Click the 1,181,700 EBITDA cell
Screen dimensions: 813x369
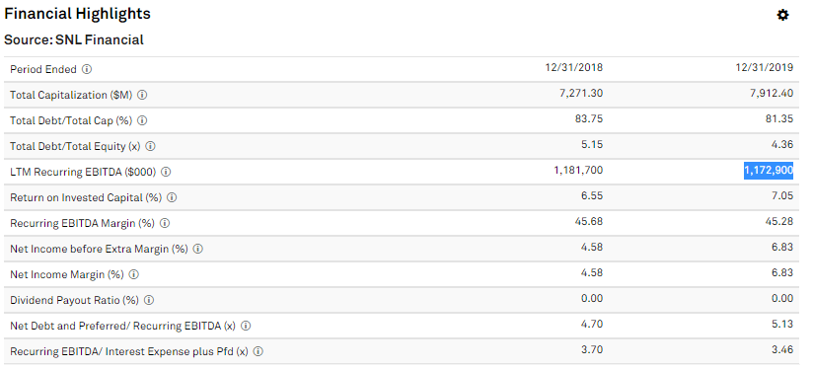pyautogui.click(x=578, y=171)
